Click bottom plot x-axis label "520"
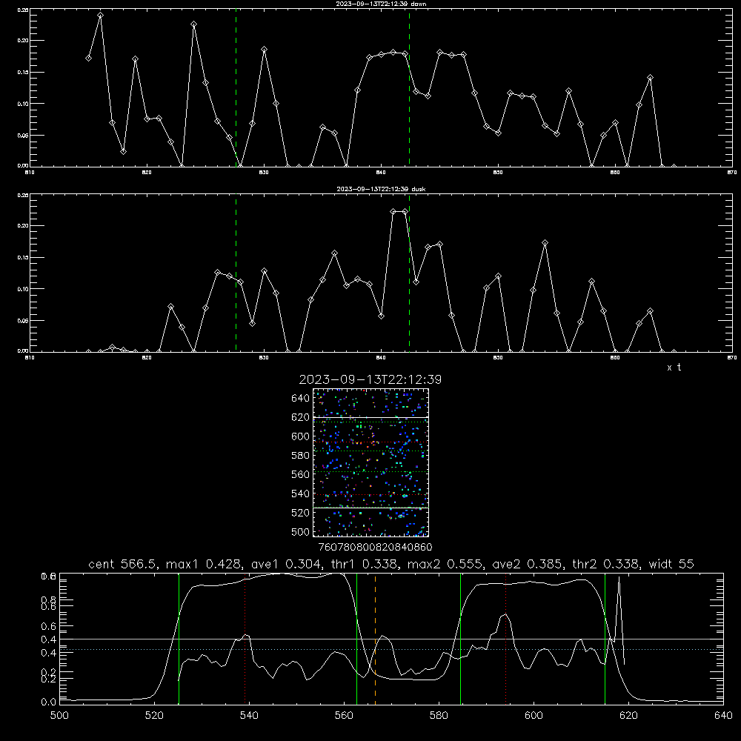The width and height of the screenshot is (741, 741). (x=154, y=716)
